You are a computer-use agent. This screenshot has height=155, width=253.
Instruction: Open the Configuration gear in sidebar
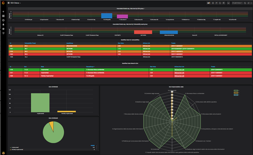(3, 29)
